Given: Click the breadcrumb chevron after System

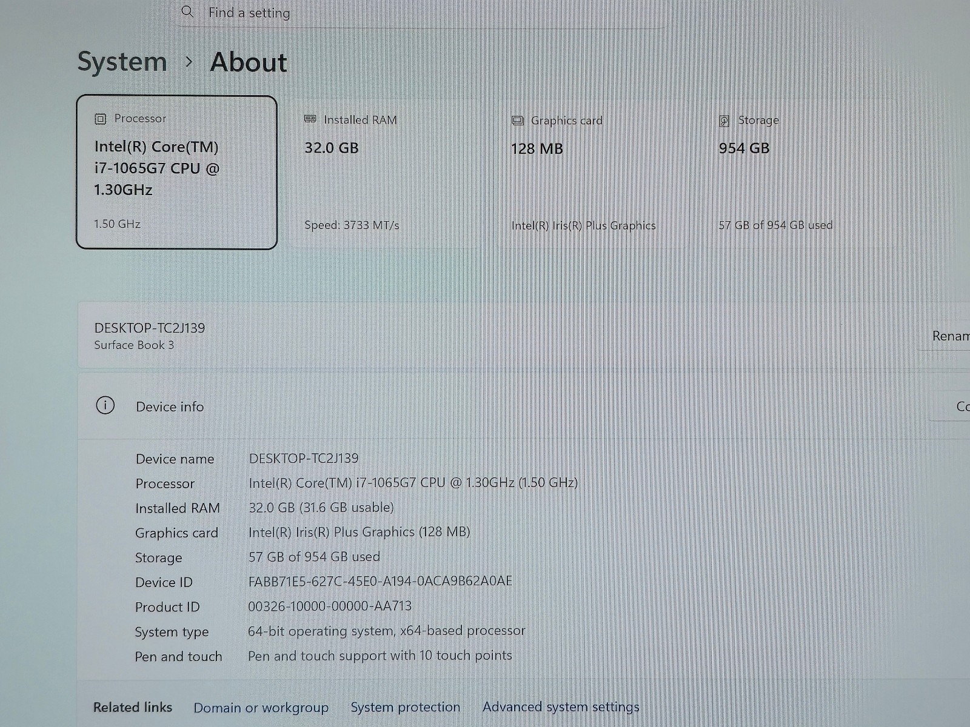Looking at the screenshot, I should tap(189, 62).
